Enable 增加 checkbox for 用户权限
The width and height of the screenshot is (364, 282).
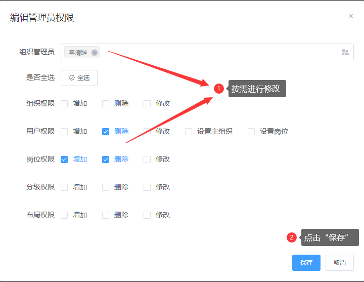[64, 132]
